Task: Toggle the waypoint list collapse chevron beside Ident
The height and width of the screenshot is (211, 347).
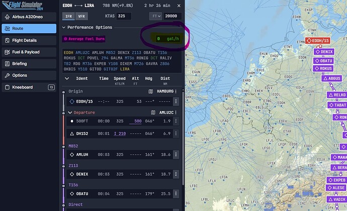Action: [67, 79]
